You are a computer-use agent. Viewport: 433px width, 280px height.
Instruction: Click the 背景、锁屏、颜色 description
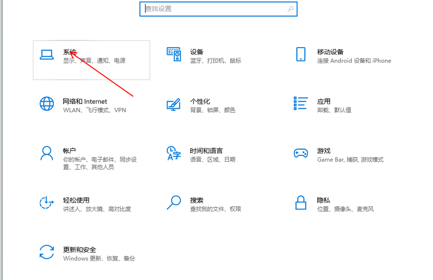[212, 110]
